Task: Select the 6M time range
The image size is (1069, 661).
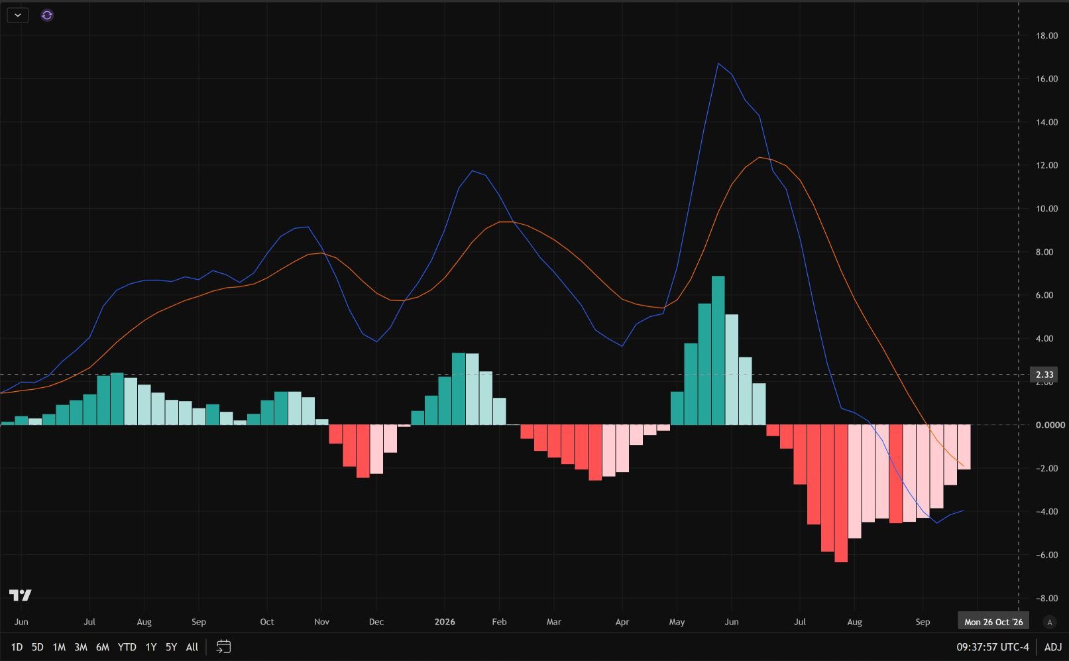Action: coord(102,647)
